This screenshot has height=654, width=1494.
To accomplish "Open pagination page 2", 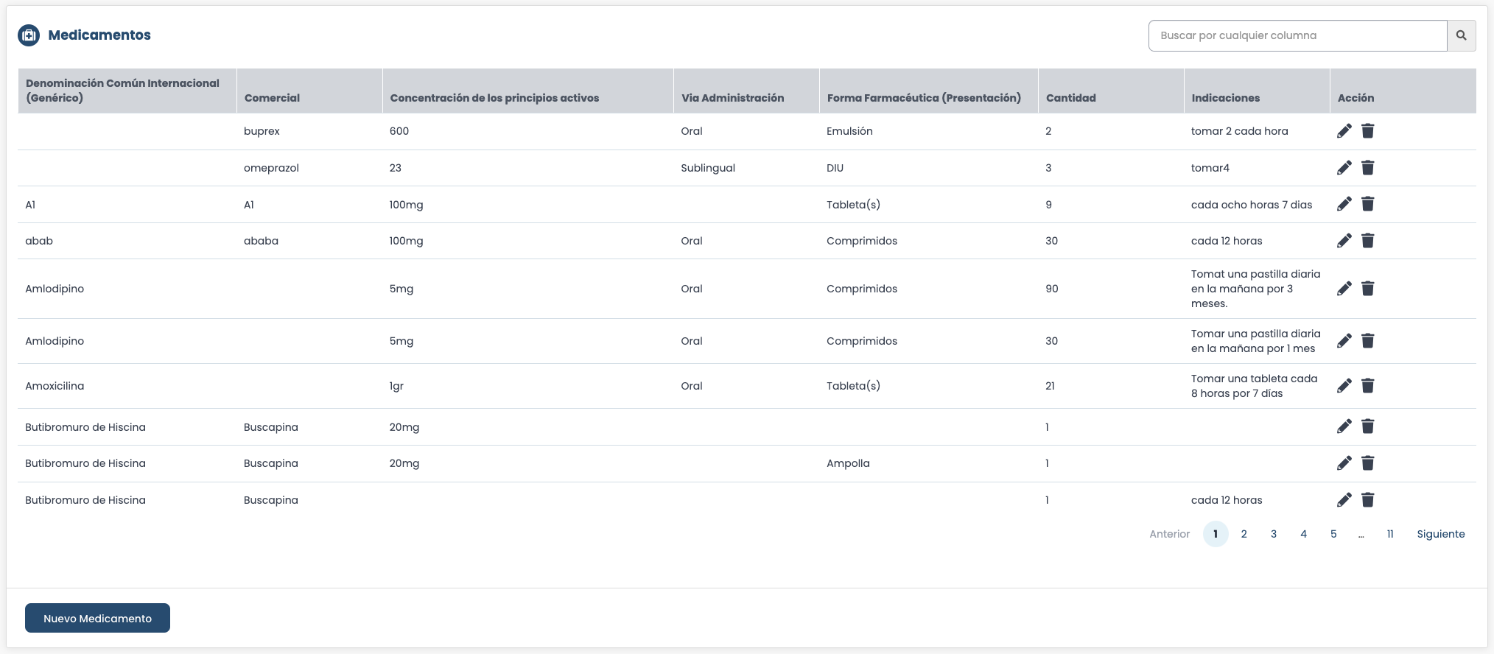I will (1244, 534).
